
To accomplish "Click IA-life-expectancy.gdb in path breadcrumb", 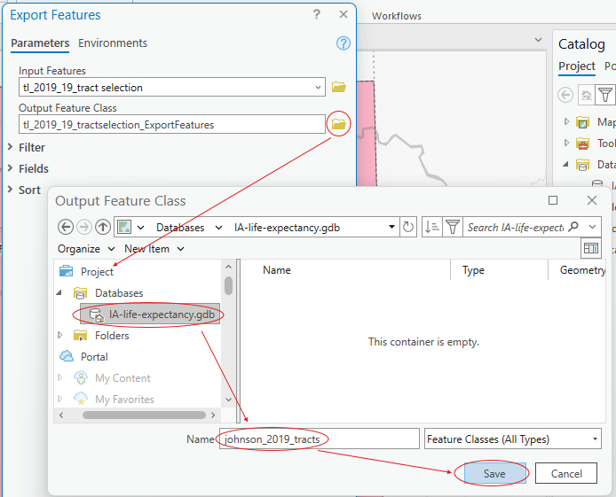I will coord(287,228).
